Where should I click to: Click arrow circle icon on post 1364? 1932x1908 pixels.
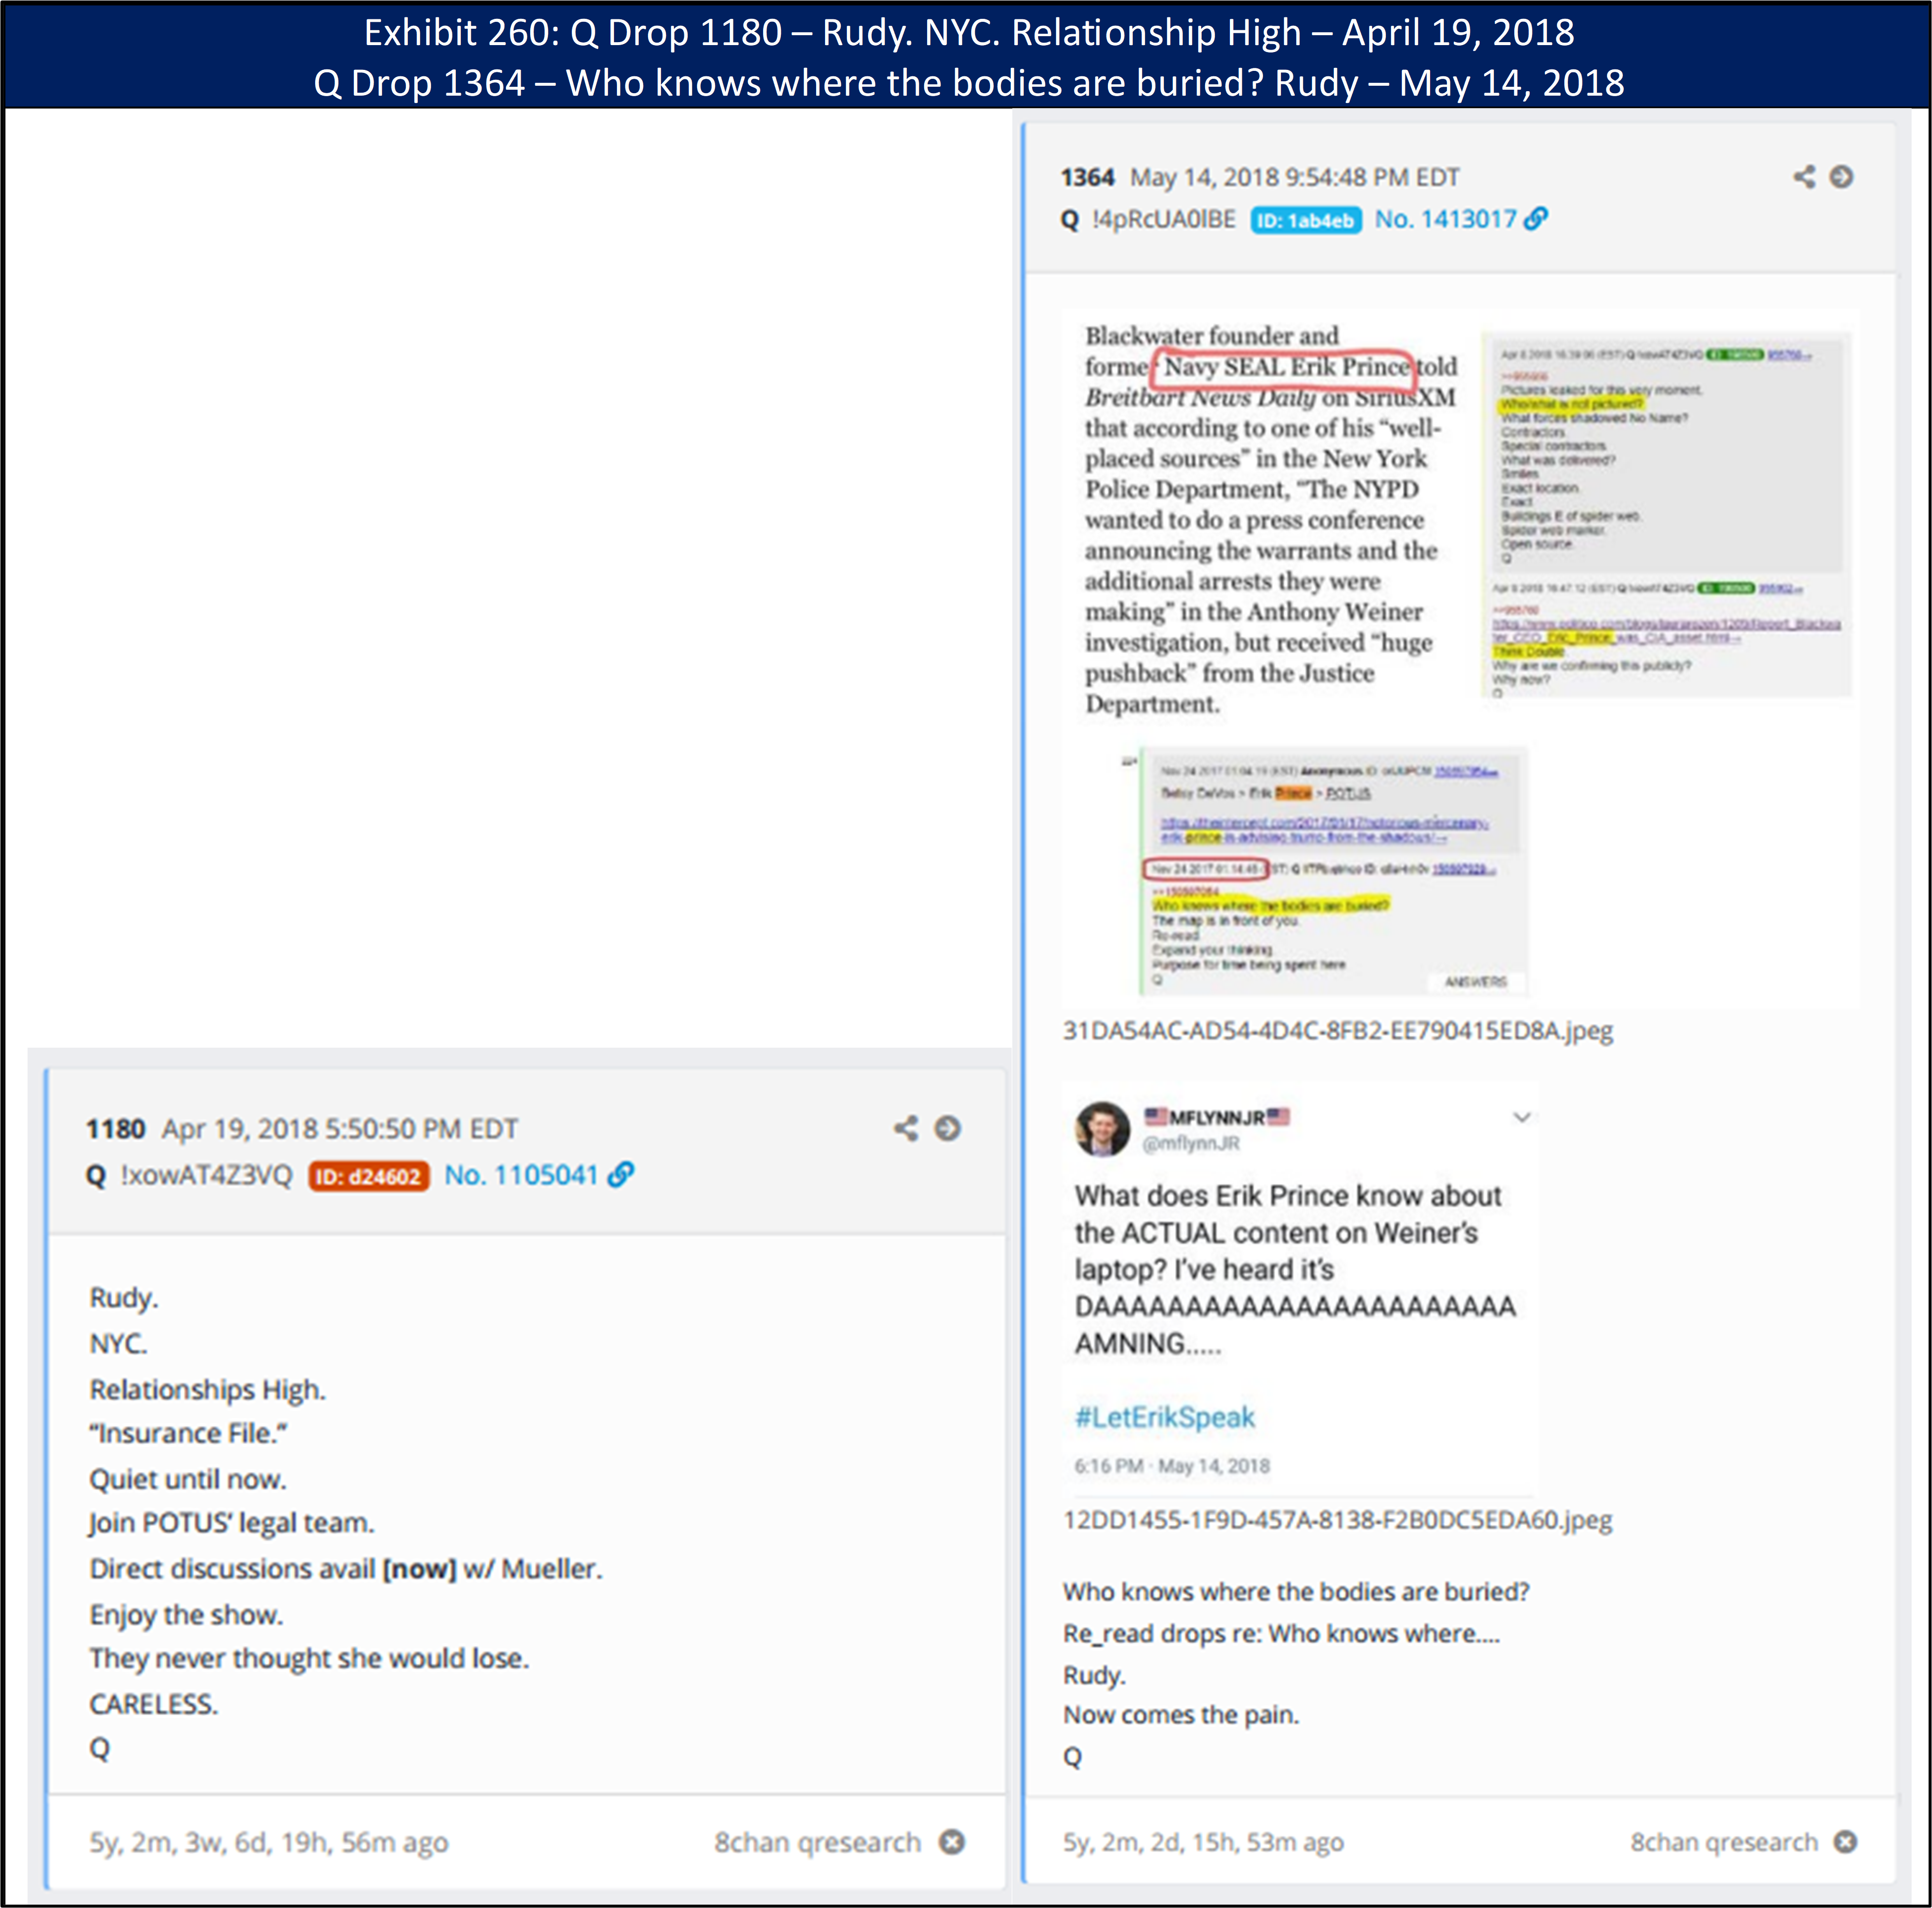pos(1841,177)
